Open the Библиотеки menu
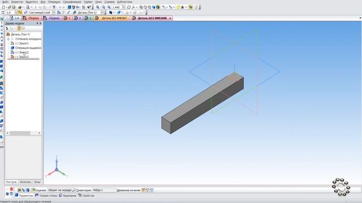 [124, 2]
